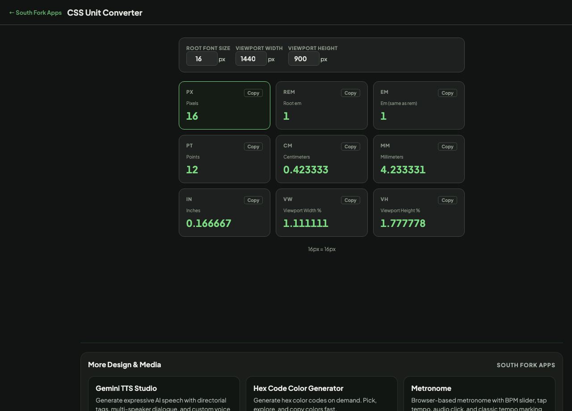Copy the IN inches value
Viewport: 572px width, 411px height.
point(253,200)
